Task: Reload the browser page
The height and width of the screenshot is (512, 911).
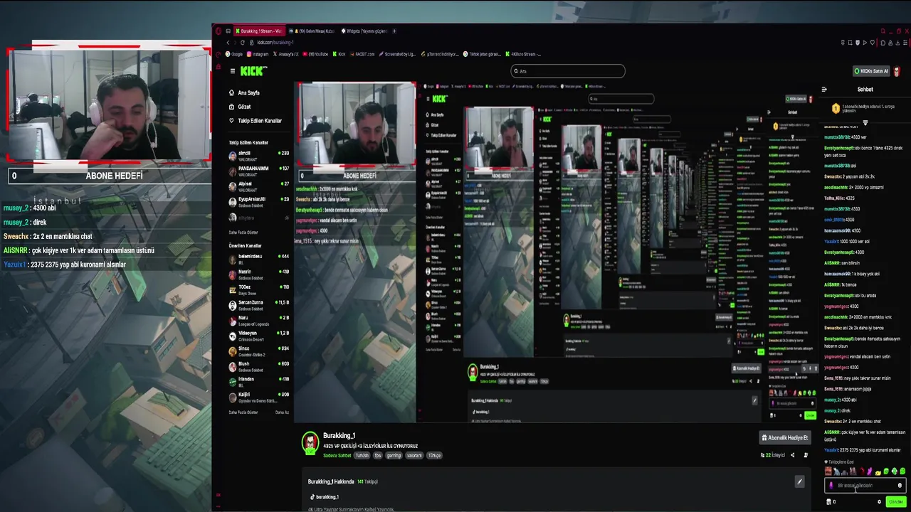Action: pyautogui.click(x=242, y=43)
